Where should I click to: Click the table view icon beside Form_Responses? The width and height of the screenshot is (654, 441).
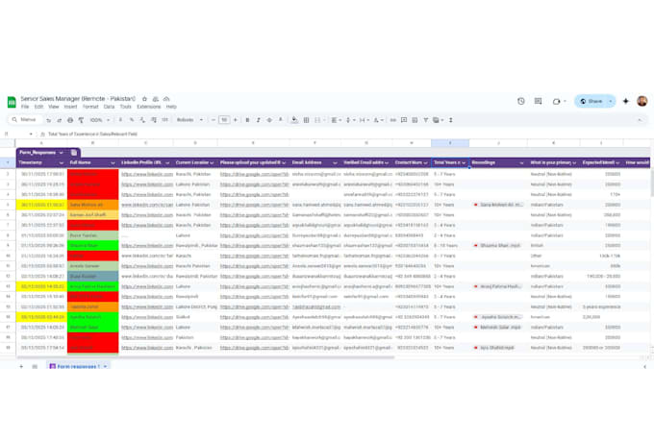pos(74,152)
